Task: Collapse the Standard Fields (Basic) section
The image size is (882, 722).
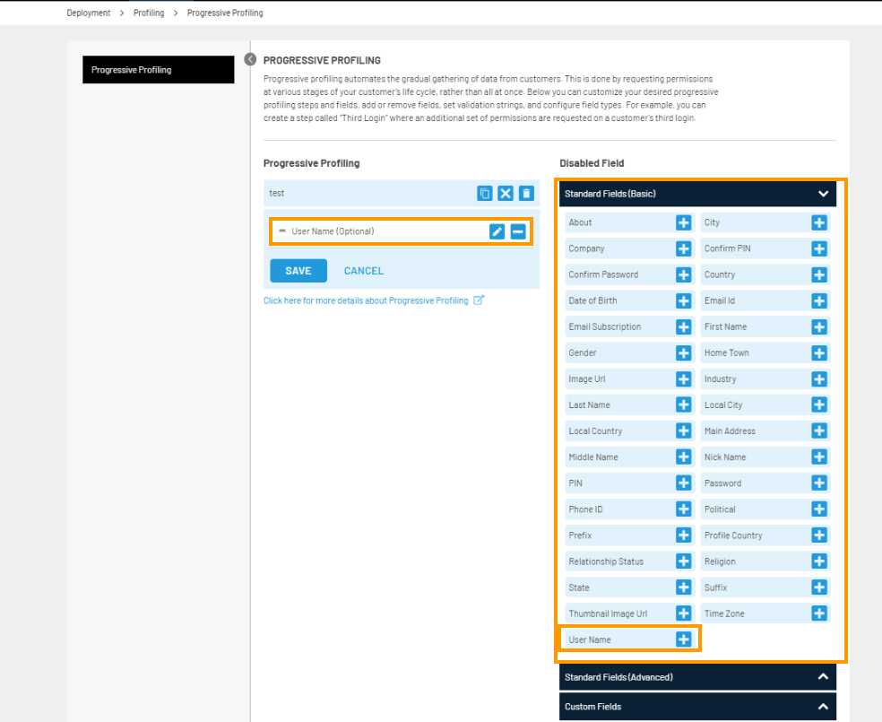Action: coord(821,193)
